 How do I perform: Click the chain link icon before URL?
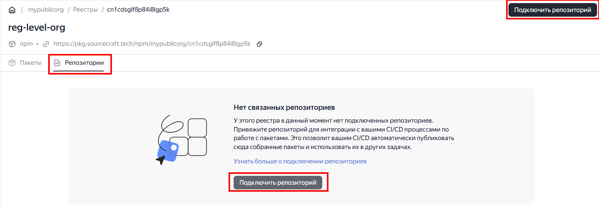tap(46, 44)
